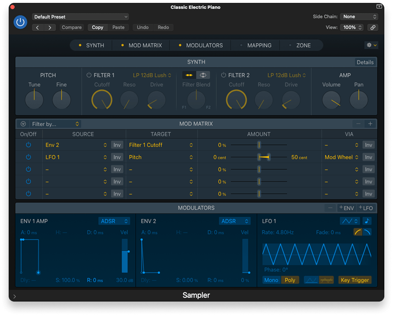The width and height of the screenshot is (393, 316).
Task: Click the Mod Matrix filter circle icon
Action: tap(23, 124)
